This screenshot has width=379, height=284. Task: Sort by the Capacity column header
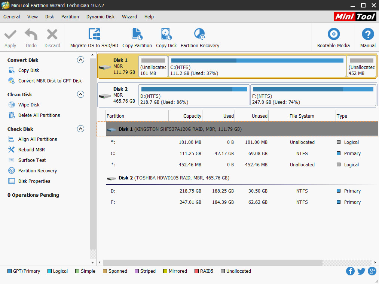(x=186, y=116)
